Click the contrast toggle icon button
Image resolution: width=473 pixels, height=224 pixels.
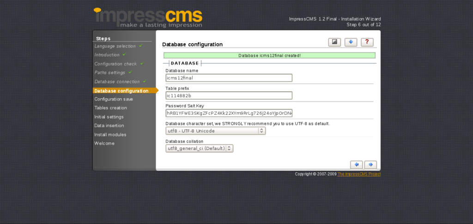click(334, 42)
